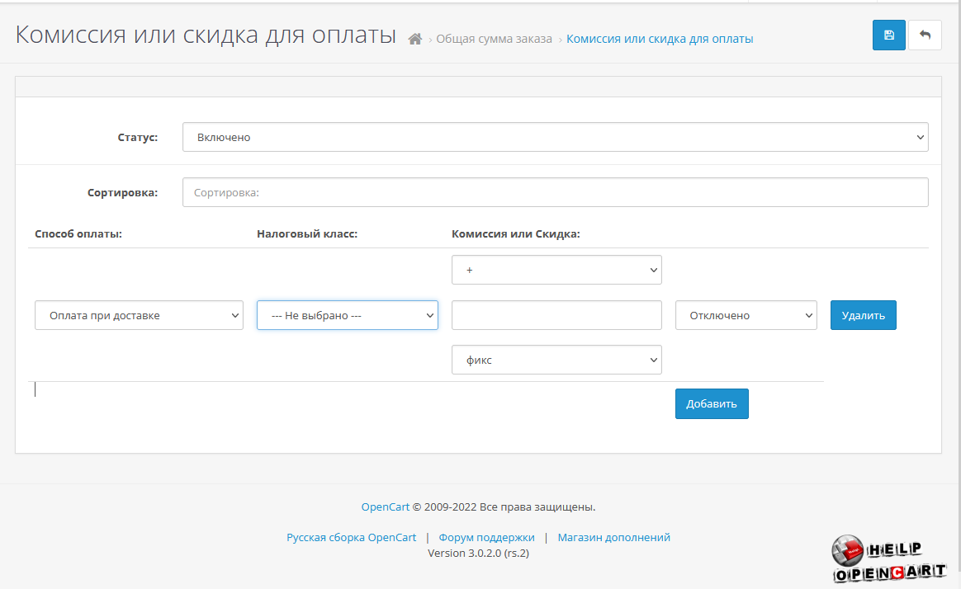Expand the Налоговый класс dropdown
This screenshot has height=589, width=961.
(347, 315)
